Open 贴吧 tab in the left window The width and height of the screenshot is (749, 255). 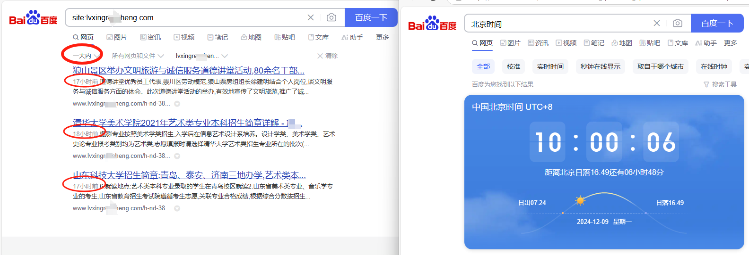(285, 37)
